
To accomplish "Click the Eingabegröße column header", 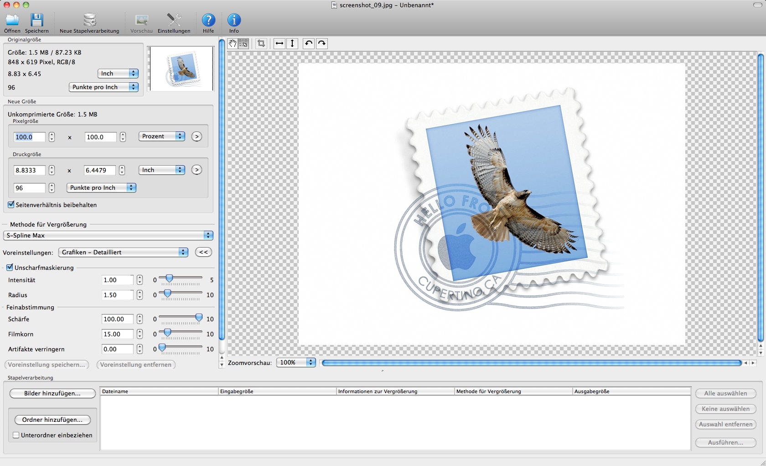I will [277, 391].
